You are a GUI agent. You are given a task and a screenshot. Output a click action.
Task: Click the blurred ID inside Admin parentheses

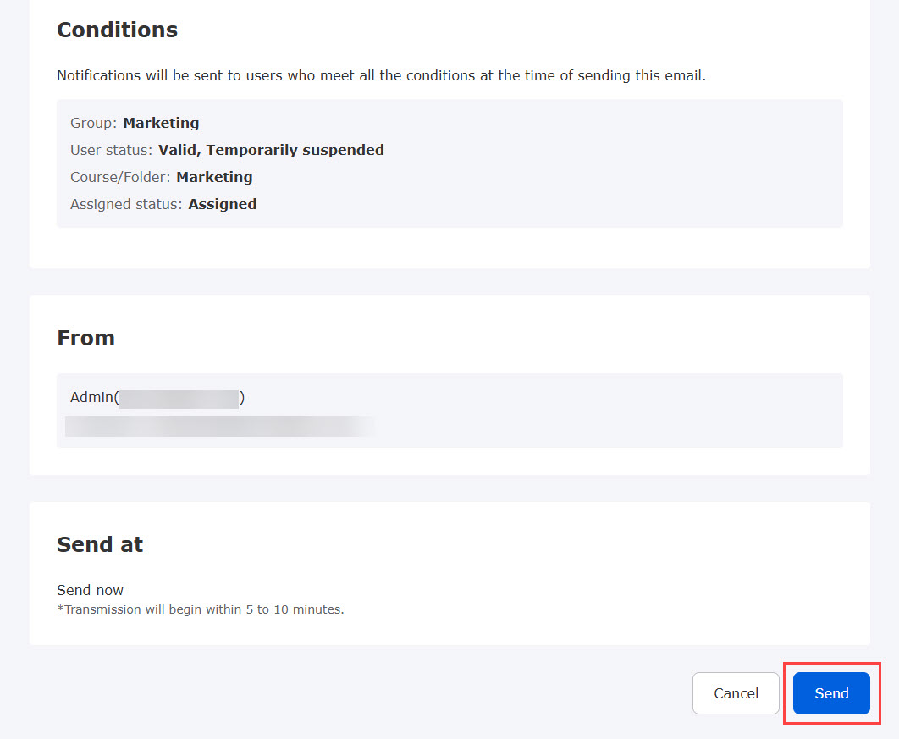pos(179,399)
